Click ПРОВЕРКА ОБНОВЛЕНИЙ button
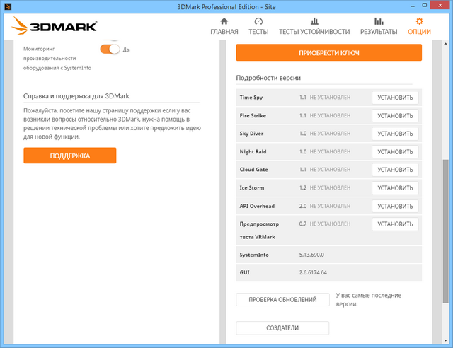Viewport: 453px width, 348px height. 282,299
